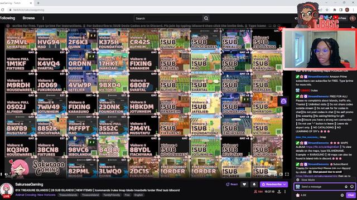Viewport: 357px width, 200px height.
Task: Select the English tag
Action: point(138,195)
